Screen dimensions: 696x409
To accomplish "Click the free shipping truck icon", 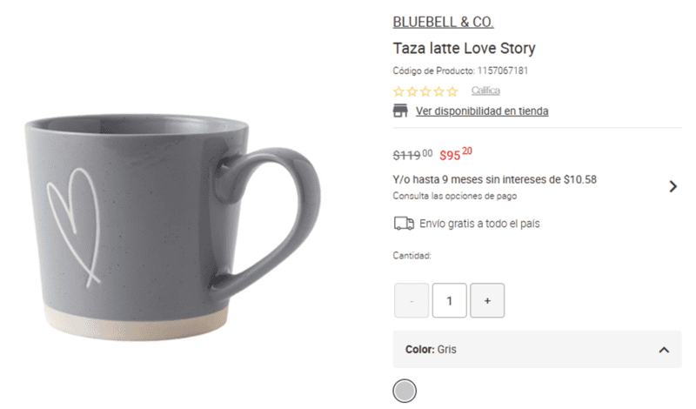I will coord(404,224).
